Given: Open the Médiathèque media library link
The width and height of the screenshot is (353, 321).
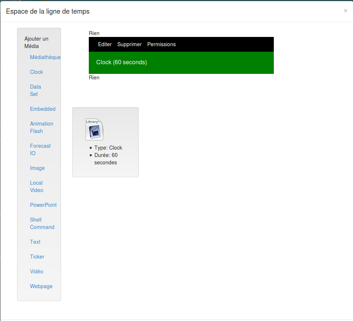Looking at the screenshot, I should click(x=45, y=57).
